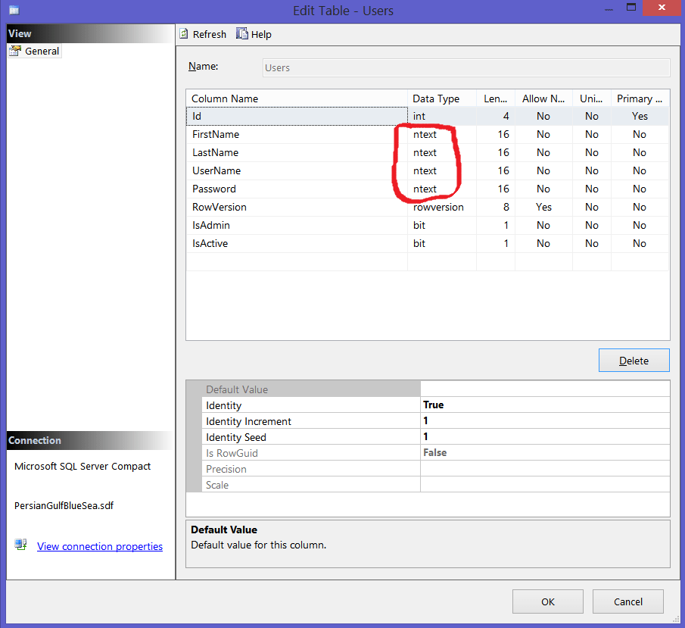The height and width of the screenshot is (628, 685).
Task: Toggle the Unique setting for UserName
Action: pyautogui.click(x=591, y=170)
